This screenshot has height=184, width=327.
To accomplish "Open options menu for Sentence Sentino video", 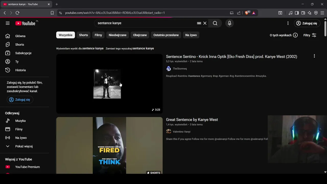I will click(x=314, y=56).
